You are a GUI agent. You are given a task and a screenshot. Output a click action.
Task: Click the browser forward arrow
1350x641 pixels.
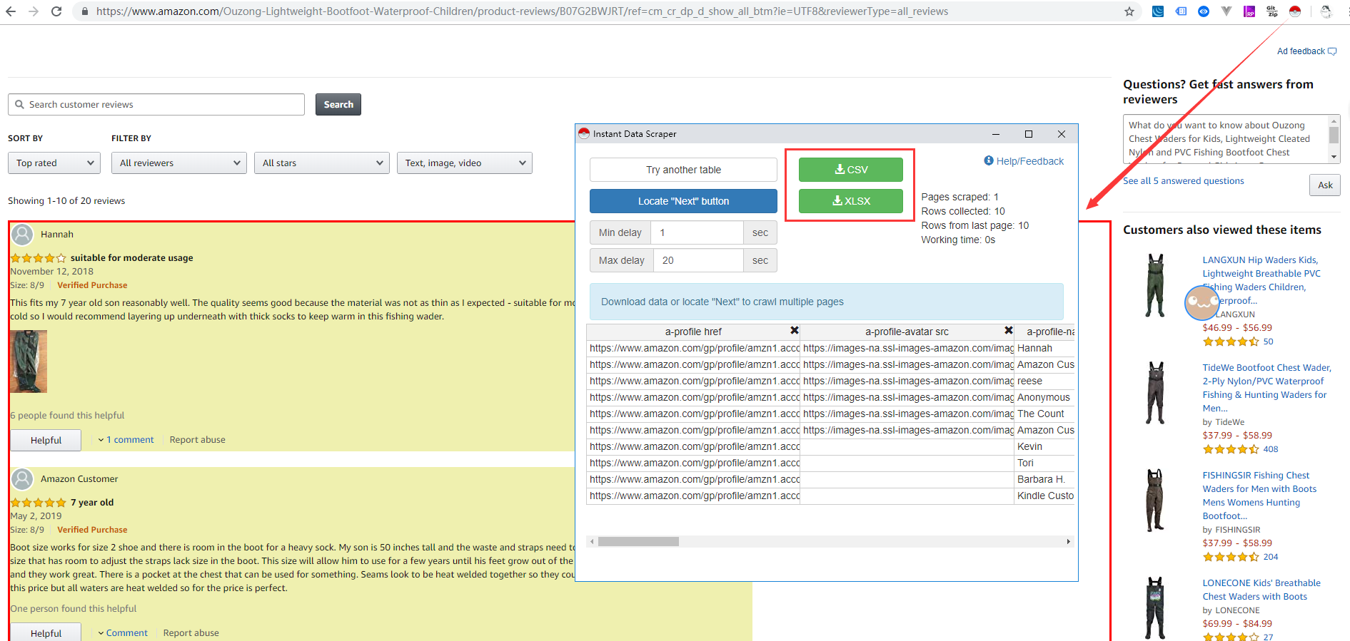pyautogui.click(x=34, y=11)
